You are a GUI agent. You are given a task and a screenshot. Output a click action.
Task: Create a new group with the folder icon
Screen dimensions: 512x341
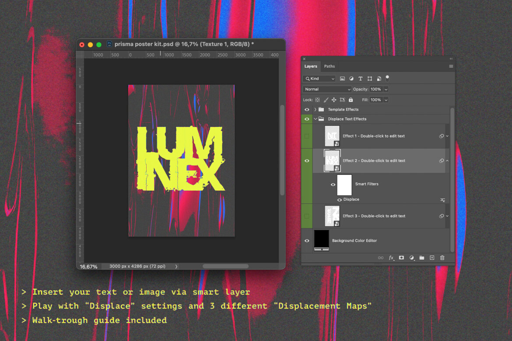[421, 258]
